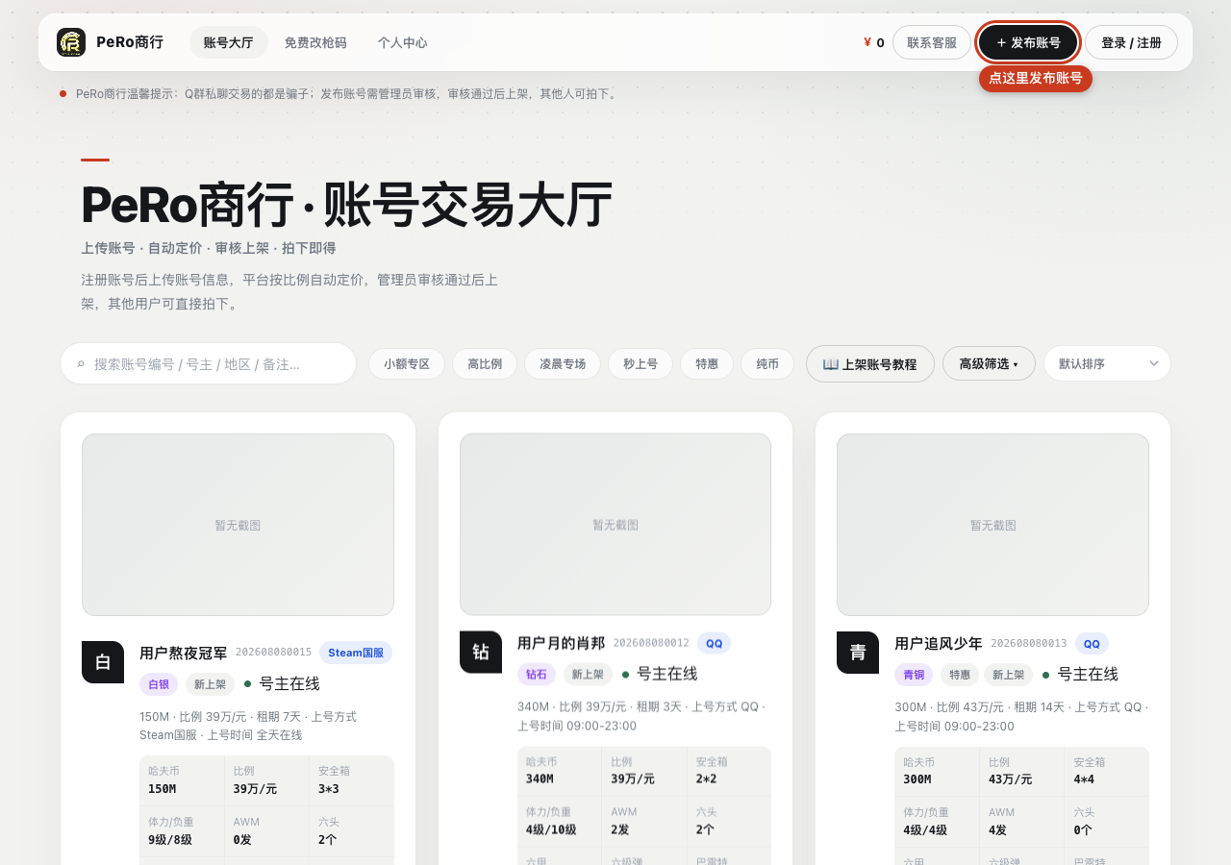This screenshot has width=1231, height=865.
Task: Open screenshot placeholder of 用户月的肖邦 card
Action: coord(615,525)
